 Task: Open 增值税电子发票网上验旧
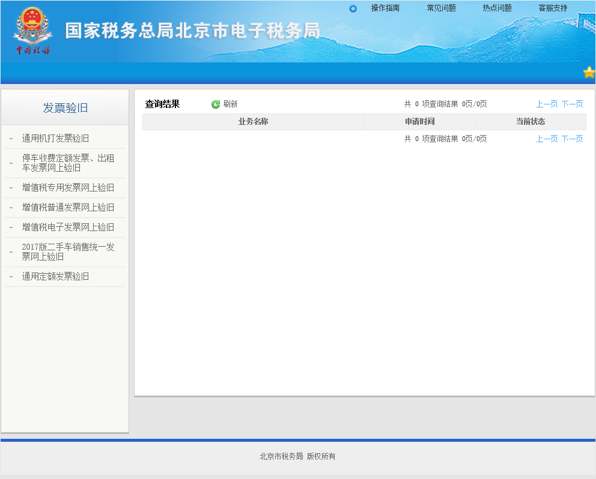68,227
